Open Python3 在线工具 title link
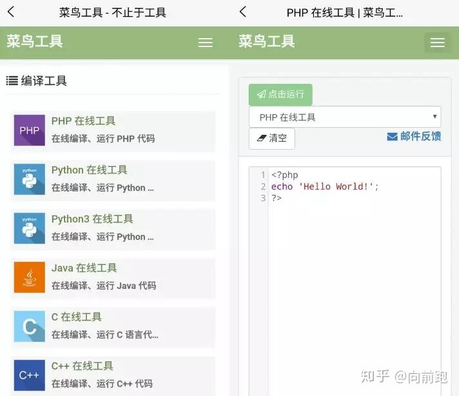The image size is (459, 396). click(92, 219)
